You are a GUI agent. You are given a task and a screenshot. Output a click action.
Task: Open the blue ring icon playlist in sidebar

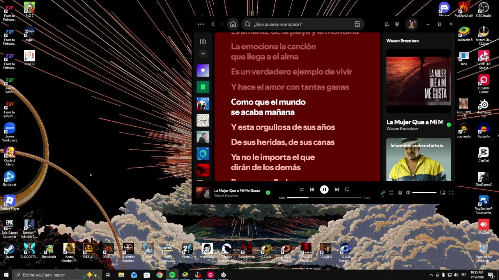click(203, 154)
